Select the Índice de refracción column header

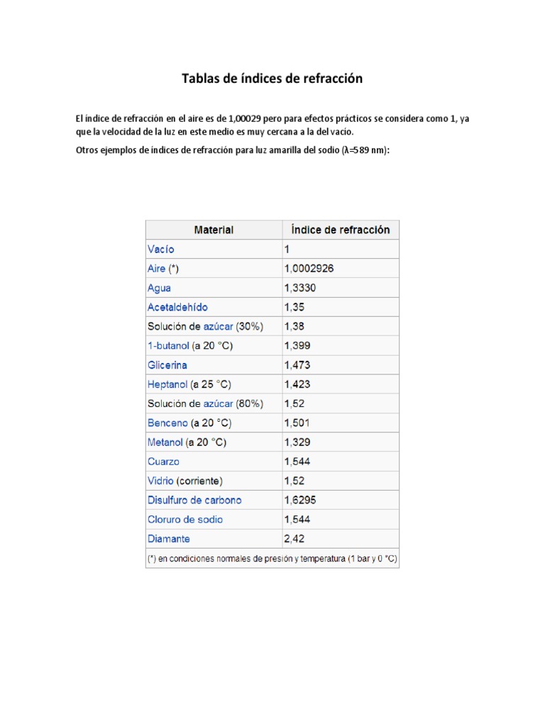point(341,230)
